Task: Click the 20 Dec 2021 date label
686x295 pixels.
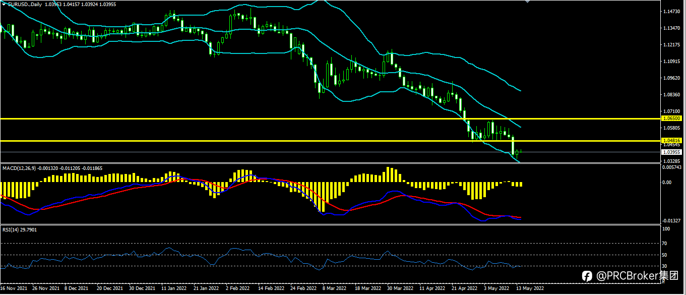Action: click(109, 288)
